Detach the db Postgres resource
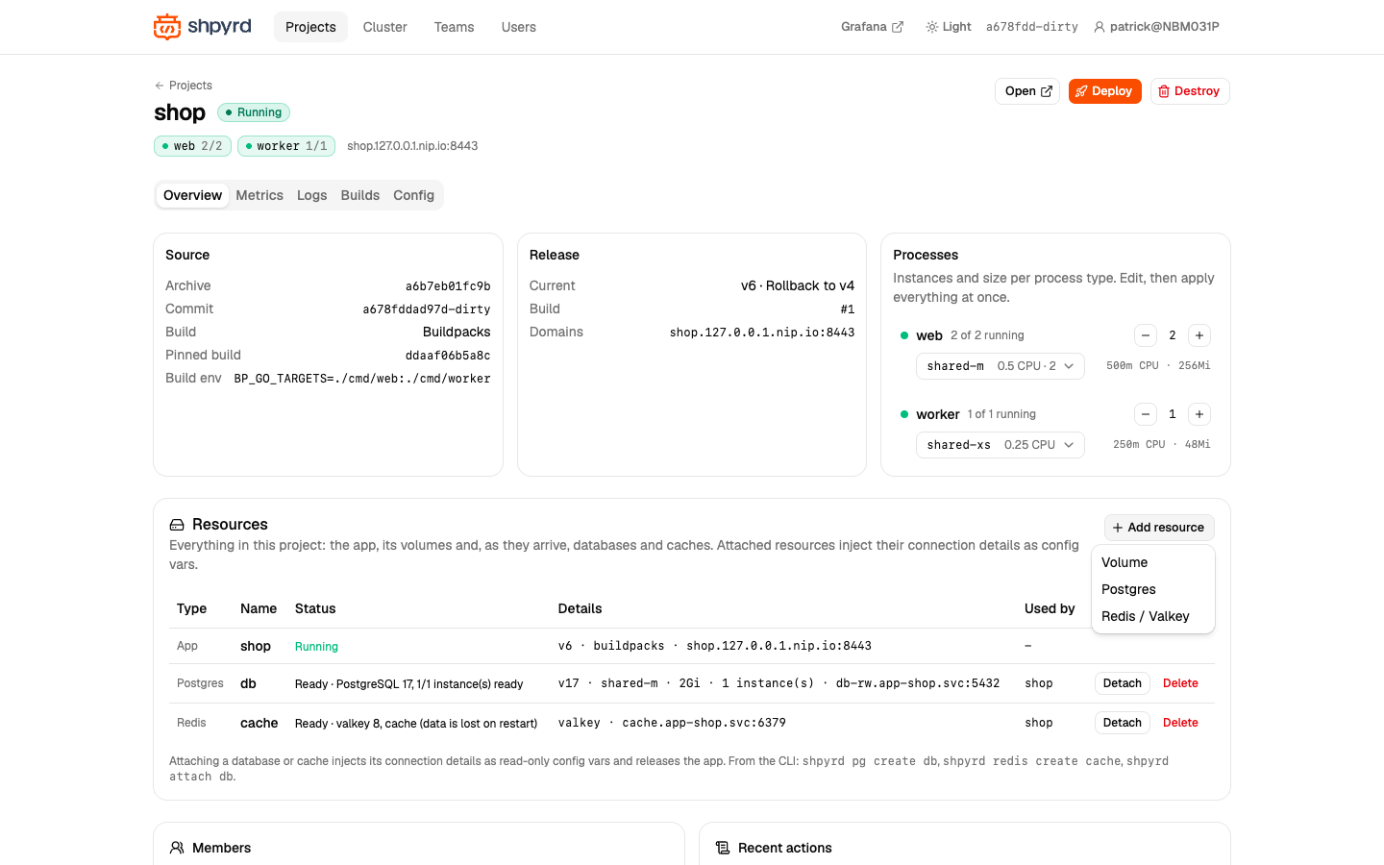The height and width of the screenshot is (865, 1384). pyautogui.click(x=1123, y=683)
